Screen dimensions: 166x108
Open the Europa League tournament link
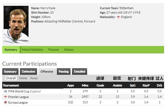(x=18, y=102)
